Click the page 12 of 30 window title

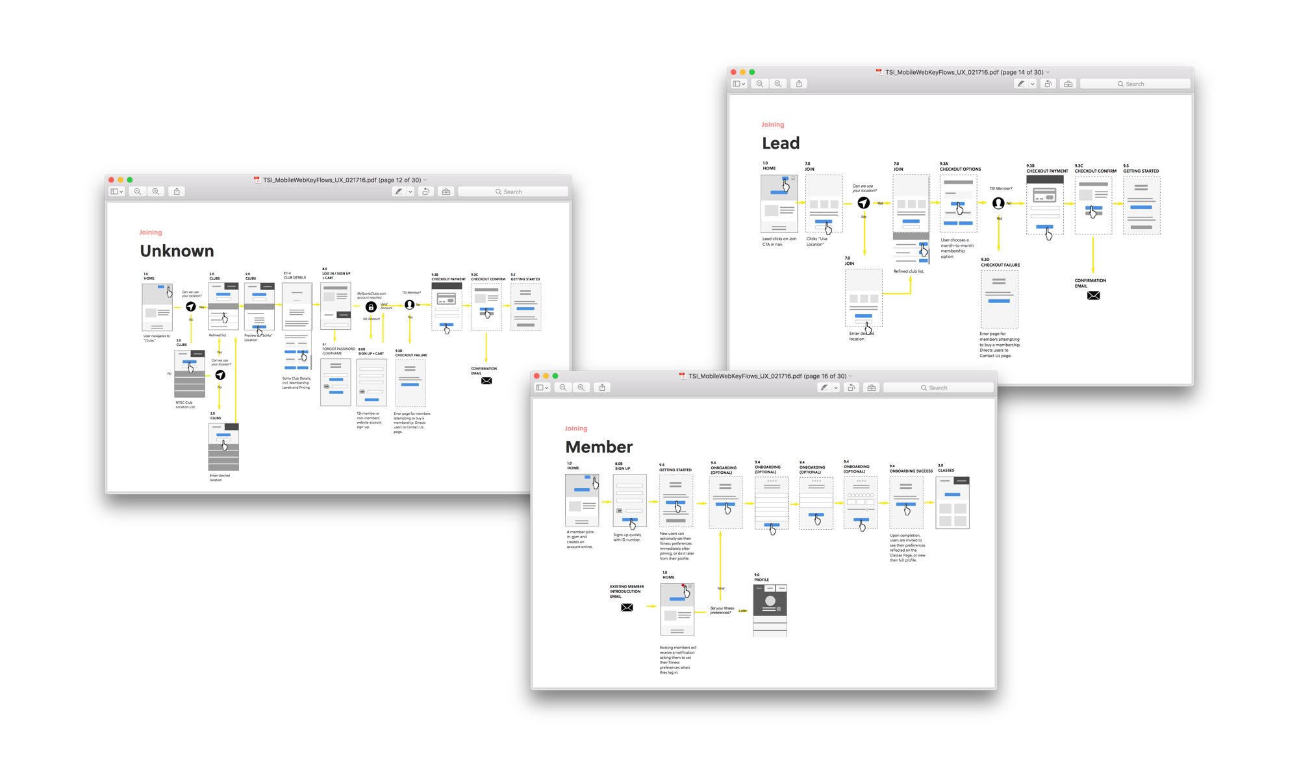click(x=342, y=180)
